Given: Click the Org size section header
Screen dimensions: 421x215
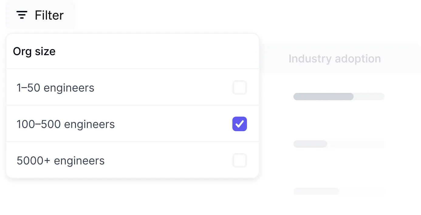Looking at the screenshot, I should tap(34, 51).
